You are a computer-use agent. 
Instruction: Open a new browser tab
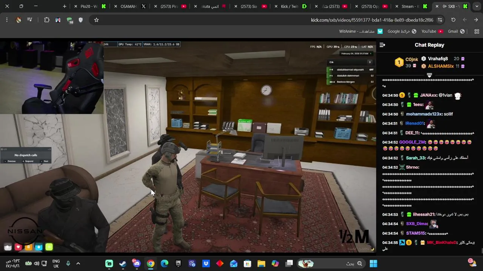pyautogui.click(x=65, y=6)
